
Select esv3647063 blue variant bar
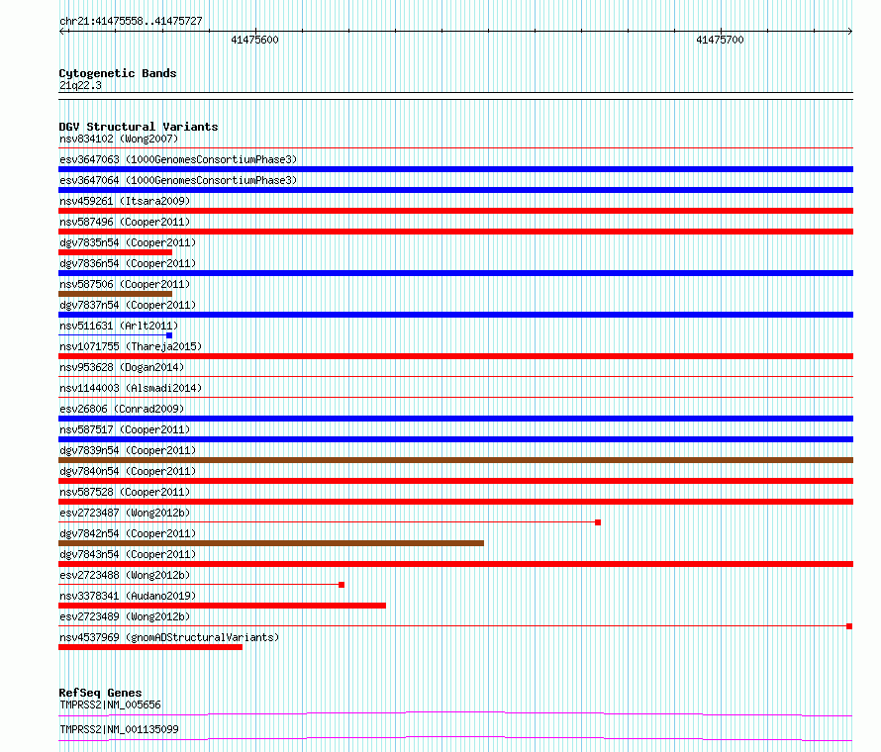[x=455, y=169]
